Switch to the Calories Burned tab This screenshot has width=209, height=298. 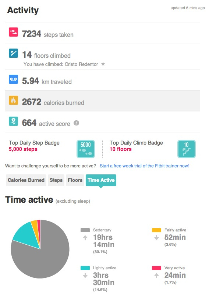26,180
